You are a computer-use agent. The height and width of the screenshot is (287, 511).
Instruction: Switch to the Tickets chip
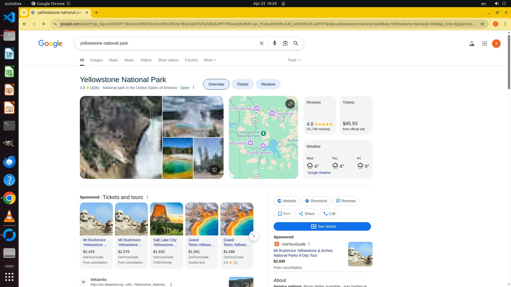pyautogui.click(x=242, y=84)
